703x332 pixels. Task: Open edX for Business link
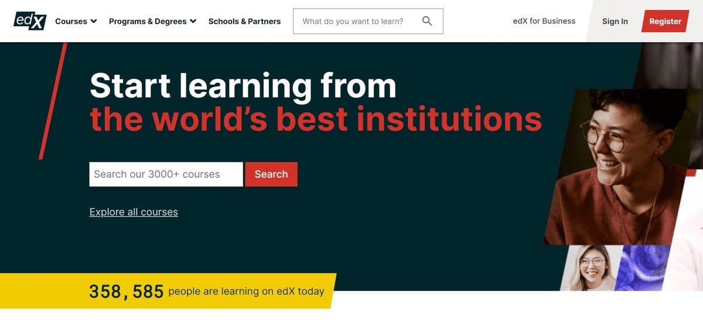point(544,21)
